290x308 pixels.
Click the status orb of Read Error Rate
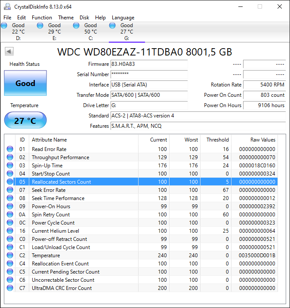[x=10, y=149]
